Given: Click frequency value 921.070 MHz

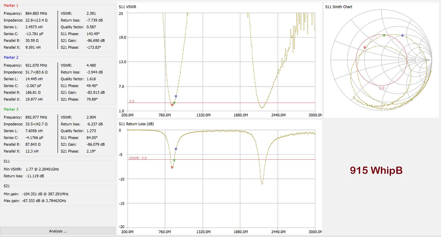Looking at the screenshot, I should point(36,65).
